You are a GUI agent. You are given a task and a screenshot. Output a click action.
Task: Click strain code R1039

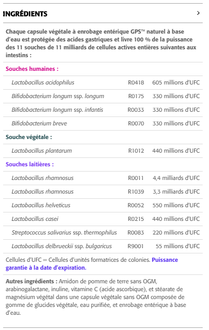point(136,191)
